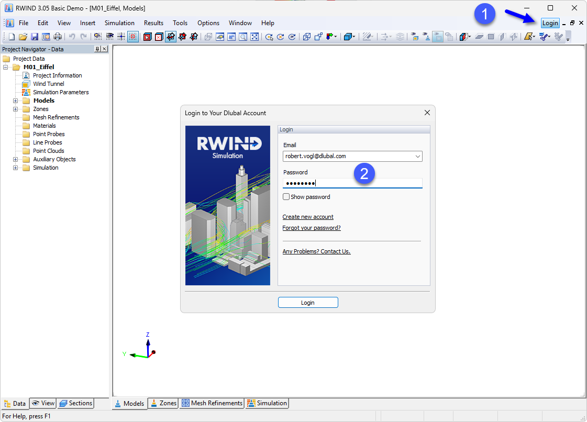Click the yellow plane with cursor icon
Screen dimensions: 587x422
(528, 37)
